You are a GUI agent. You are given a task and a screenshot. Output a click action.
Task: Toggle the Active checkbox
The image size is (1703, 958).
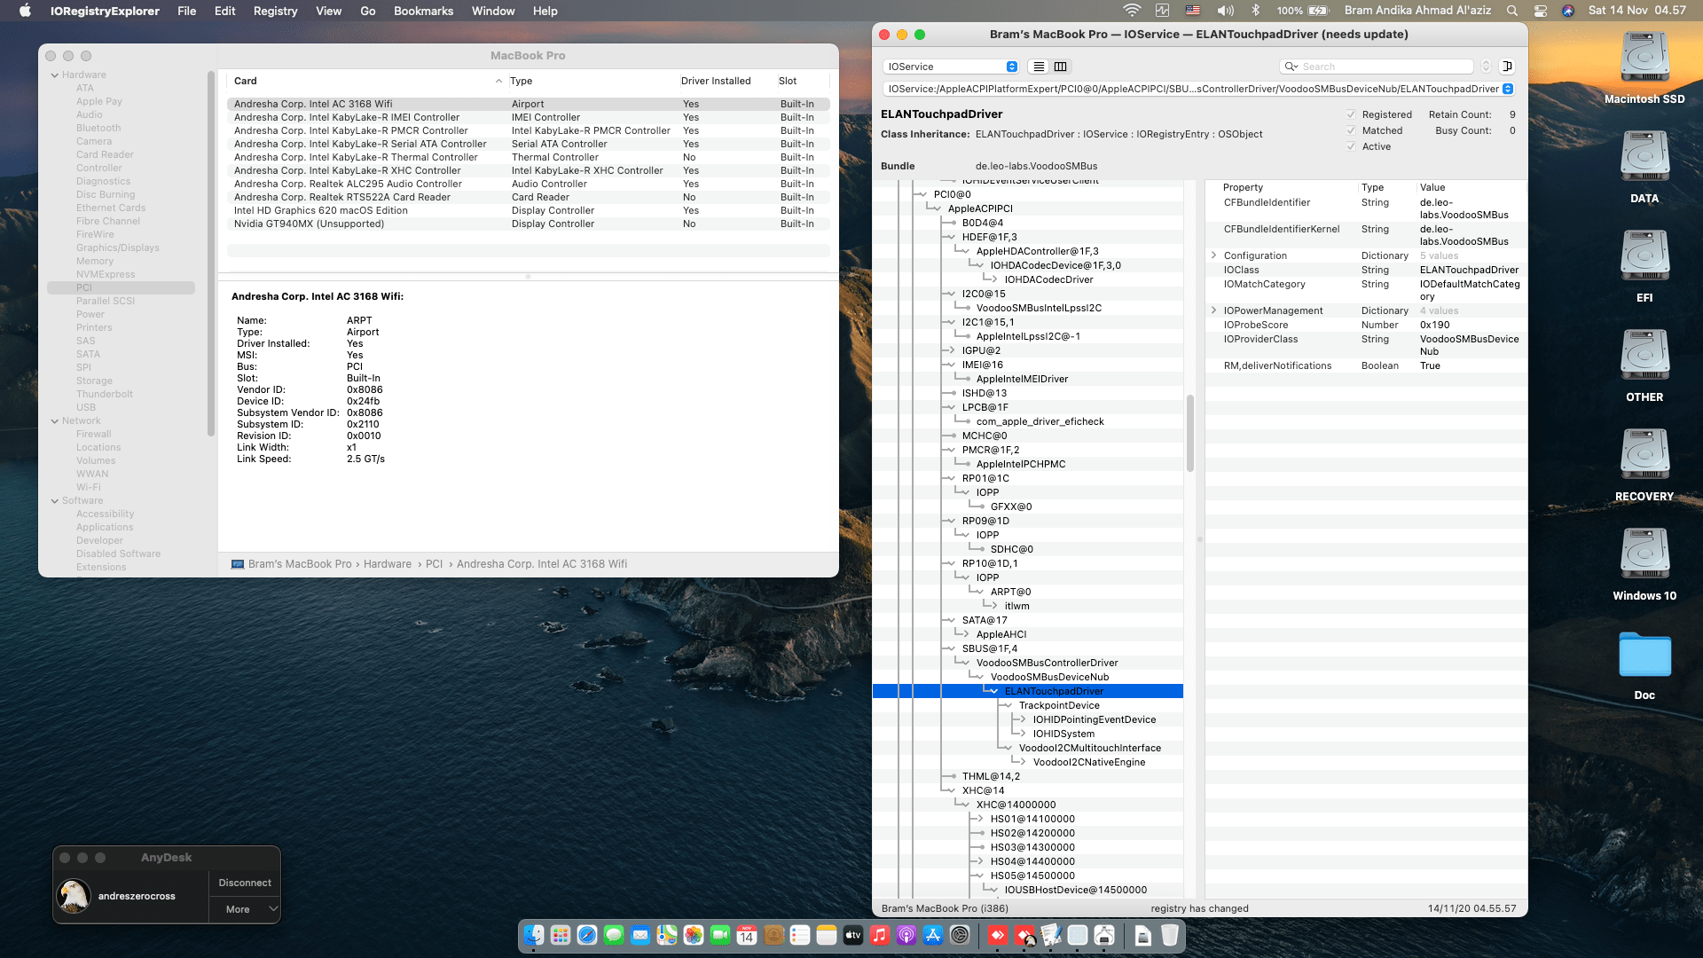(x=1351, y=146)
